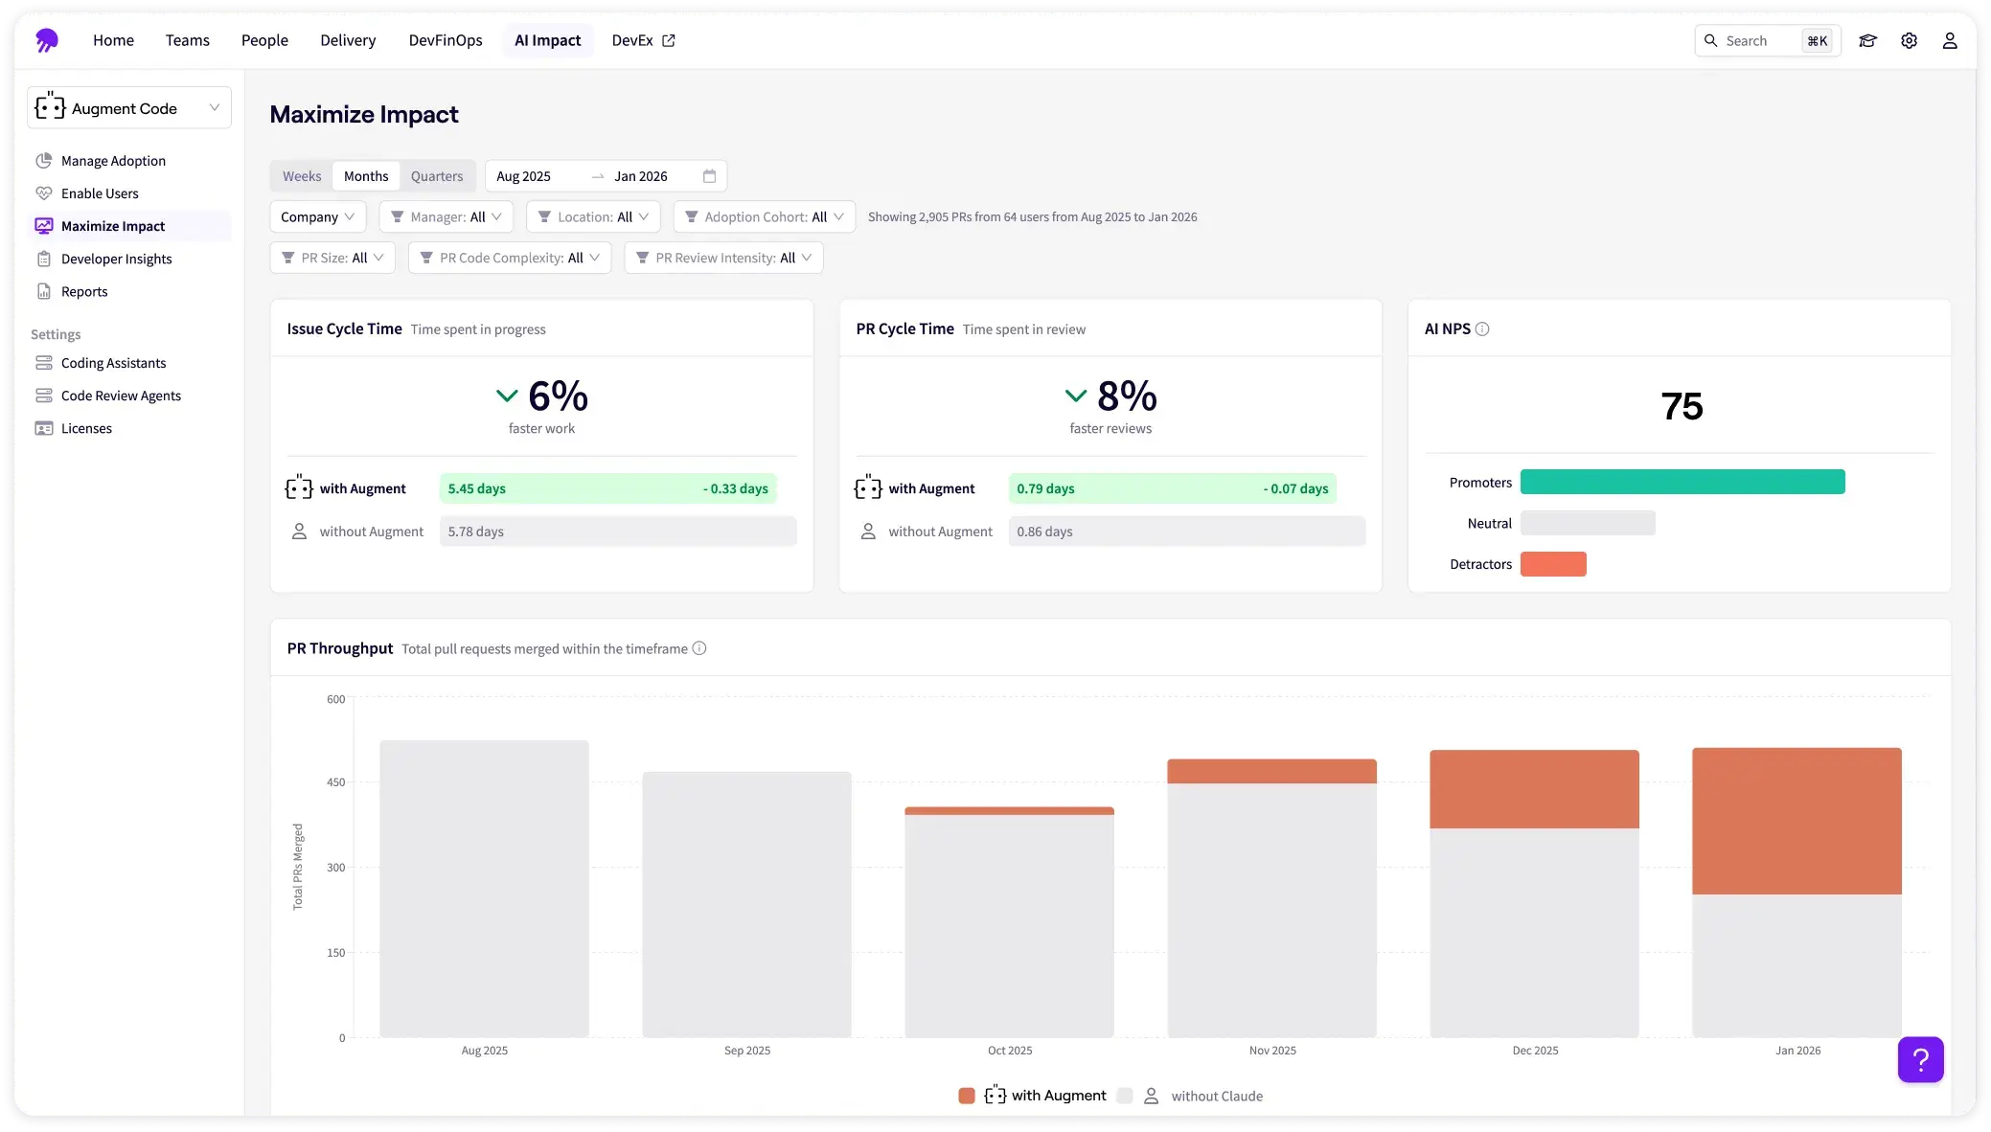Open the PR Code Complexity filter

tap(510, 259)
